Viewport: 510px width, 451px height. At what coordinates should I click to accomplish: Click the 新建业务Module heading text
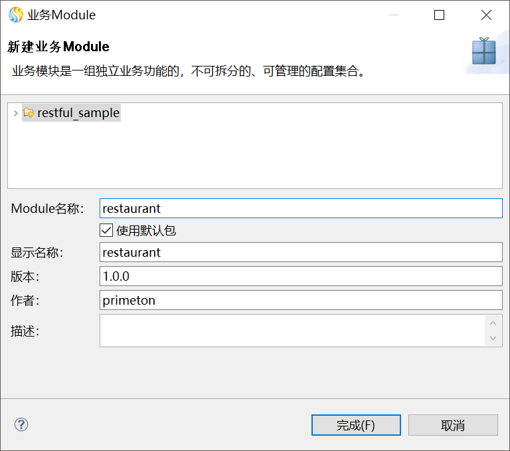(x=58, y=47)
